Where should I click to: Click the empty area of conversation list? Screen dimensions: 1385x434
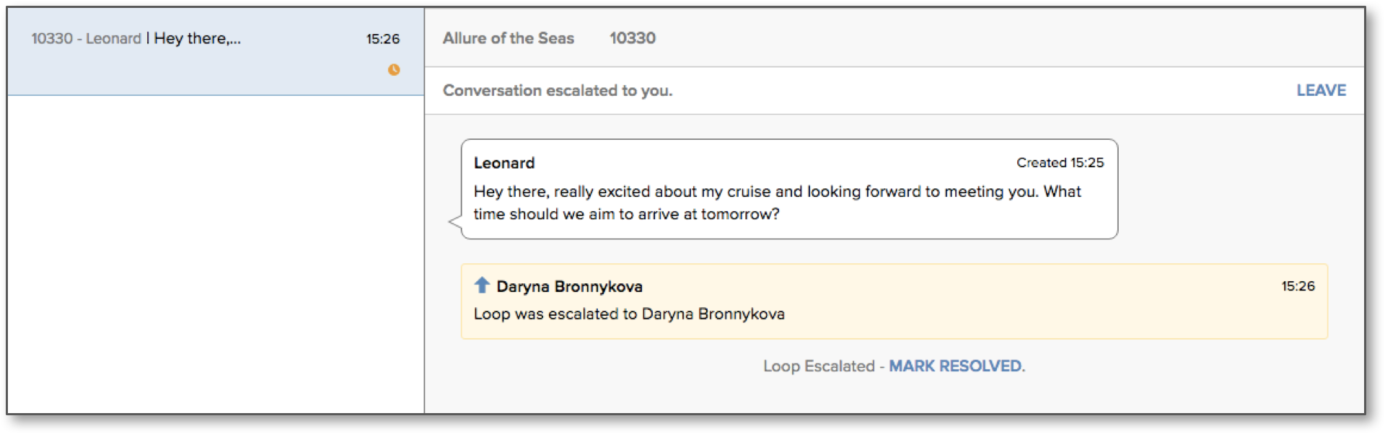click(x=216, y=254)
